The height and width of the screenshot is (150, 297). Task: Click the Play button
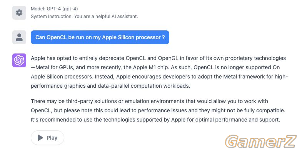click(47, 138)
